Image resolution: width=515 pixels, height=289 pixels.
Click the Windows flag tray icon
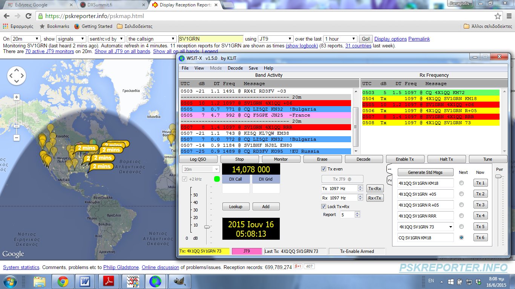(x=451, y=281)
